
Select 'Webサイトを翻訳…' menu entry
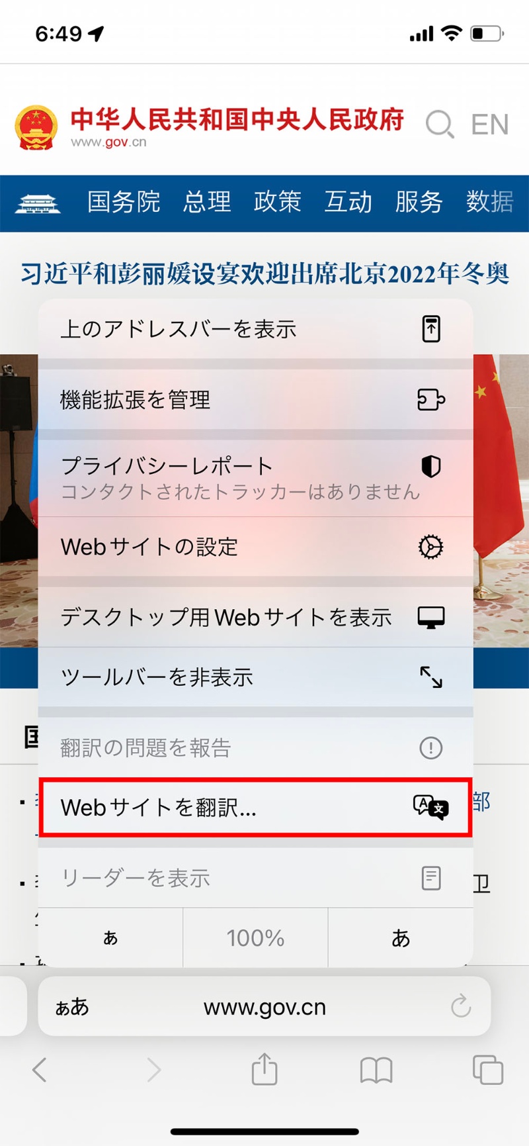pyautogui.click(x=255, y=807)
